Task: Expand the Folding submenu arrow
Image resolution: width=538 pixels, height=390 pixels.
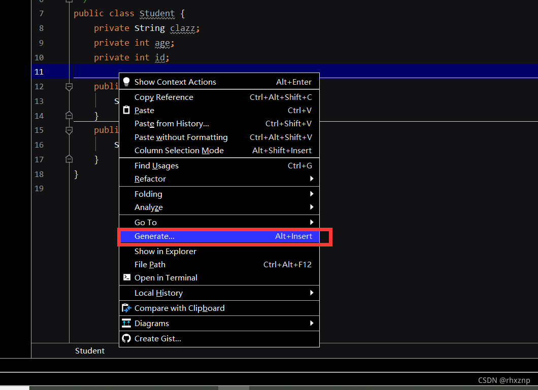Action: tap(312, 194)
